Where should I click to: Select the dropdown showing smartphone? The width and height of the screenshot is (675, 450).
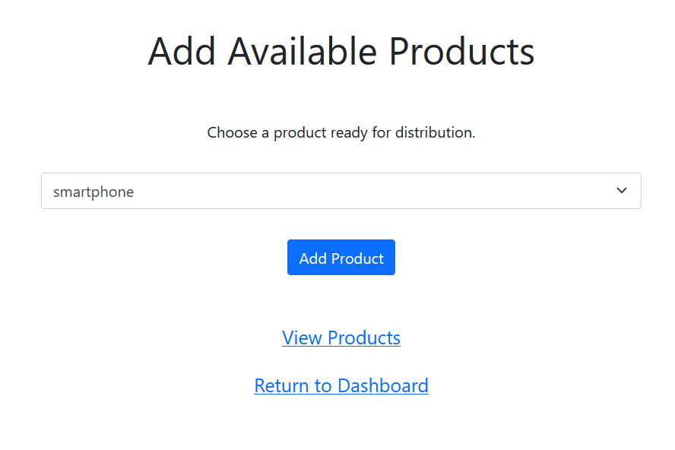click(x=341, y=191)
